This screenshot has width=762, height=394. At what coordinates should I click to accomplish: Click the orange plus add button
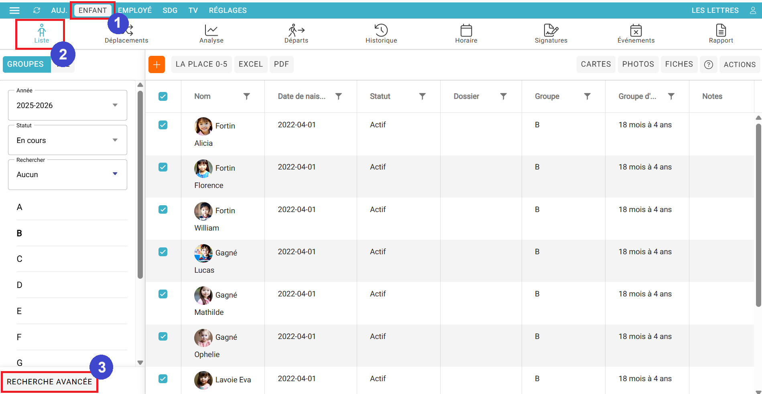[156, 64]
